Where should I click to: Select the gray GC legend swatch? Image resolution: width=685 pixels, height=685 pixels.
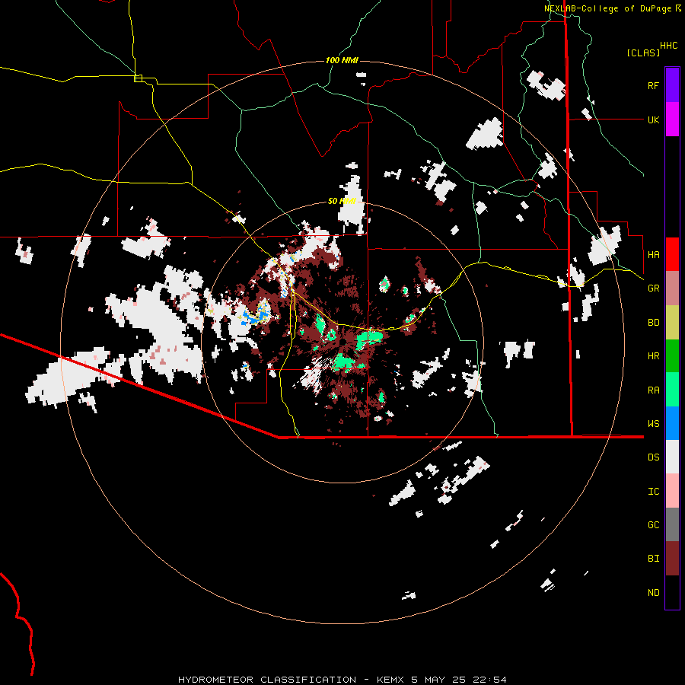coord(672,524)
